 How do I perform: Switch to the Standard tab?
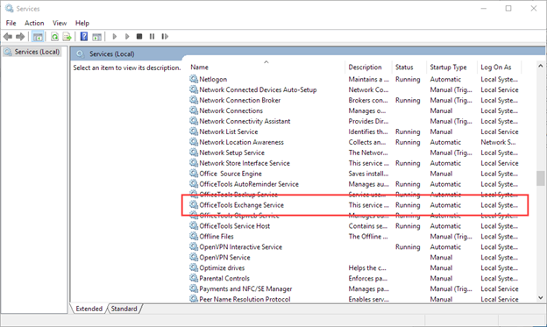[124, 309]
